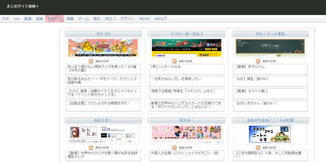Click 最新の記事 label under デイリーポータル Z
Viewport: 326px width, 162px height.
click(185, 61)
